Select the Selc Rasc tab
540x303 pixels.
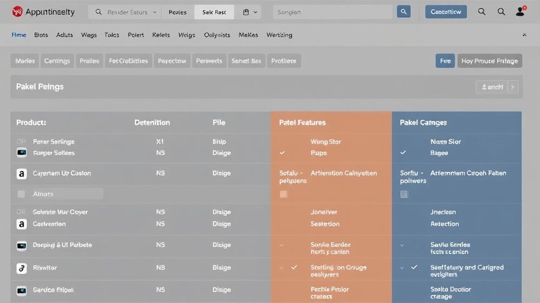point(214,12)
